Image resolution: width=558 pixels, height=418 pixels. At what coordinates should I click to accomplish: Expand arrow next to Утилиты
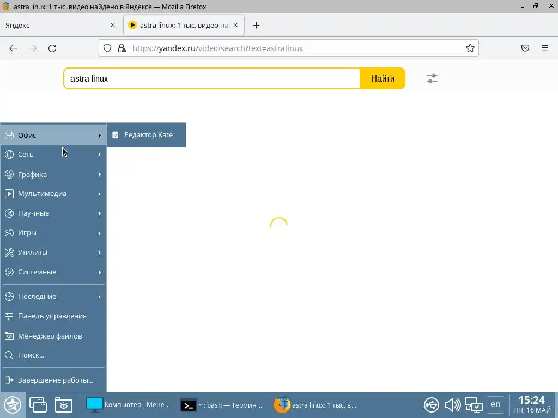100,253
